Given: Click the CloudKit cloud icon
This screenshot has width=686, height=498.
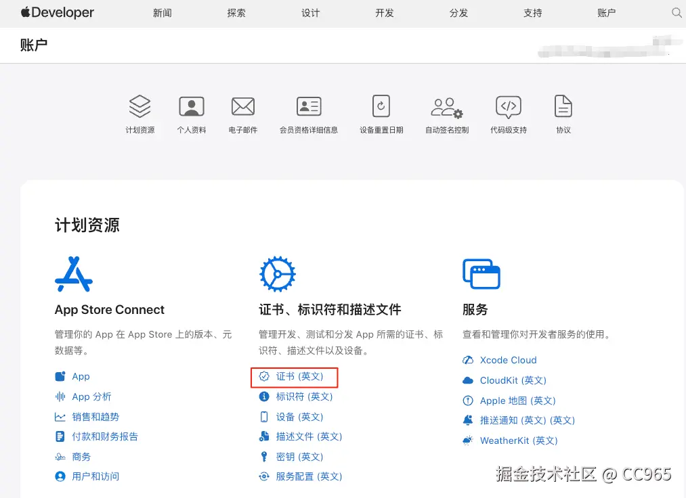Looking at the screenshot, I should [468, 380].
